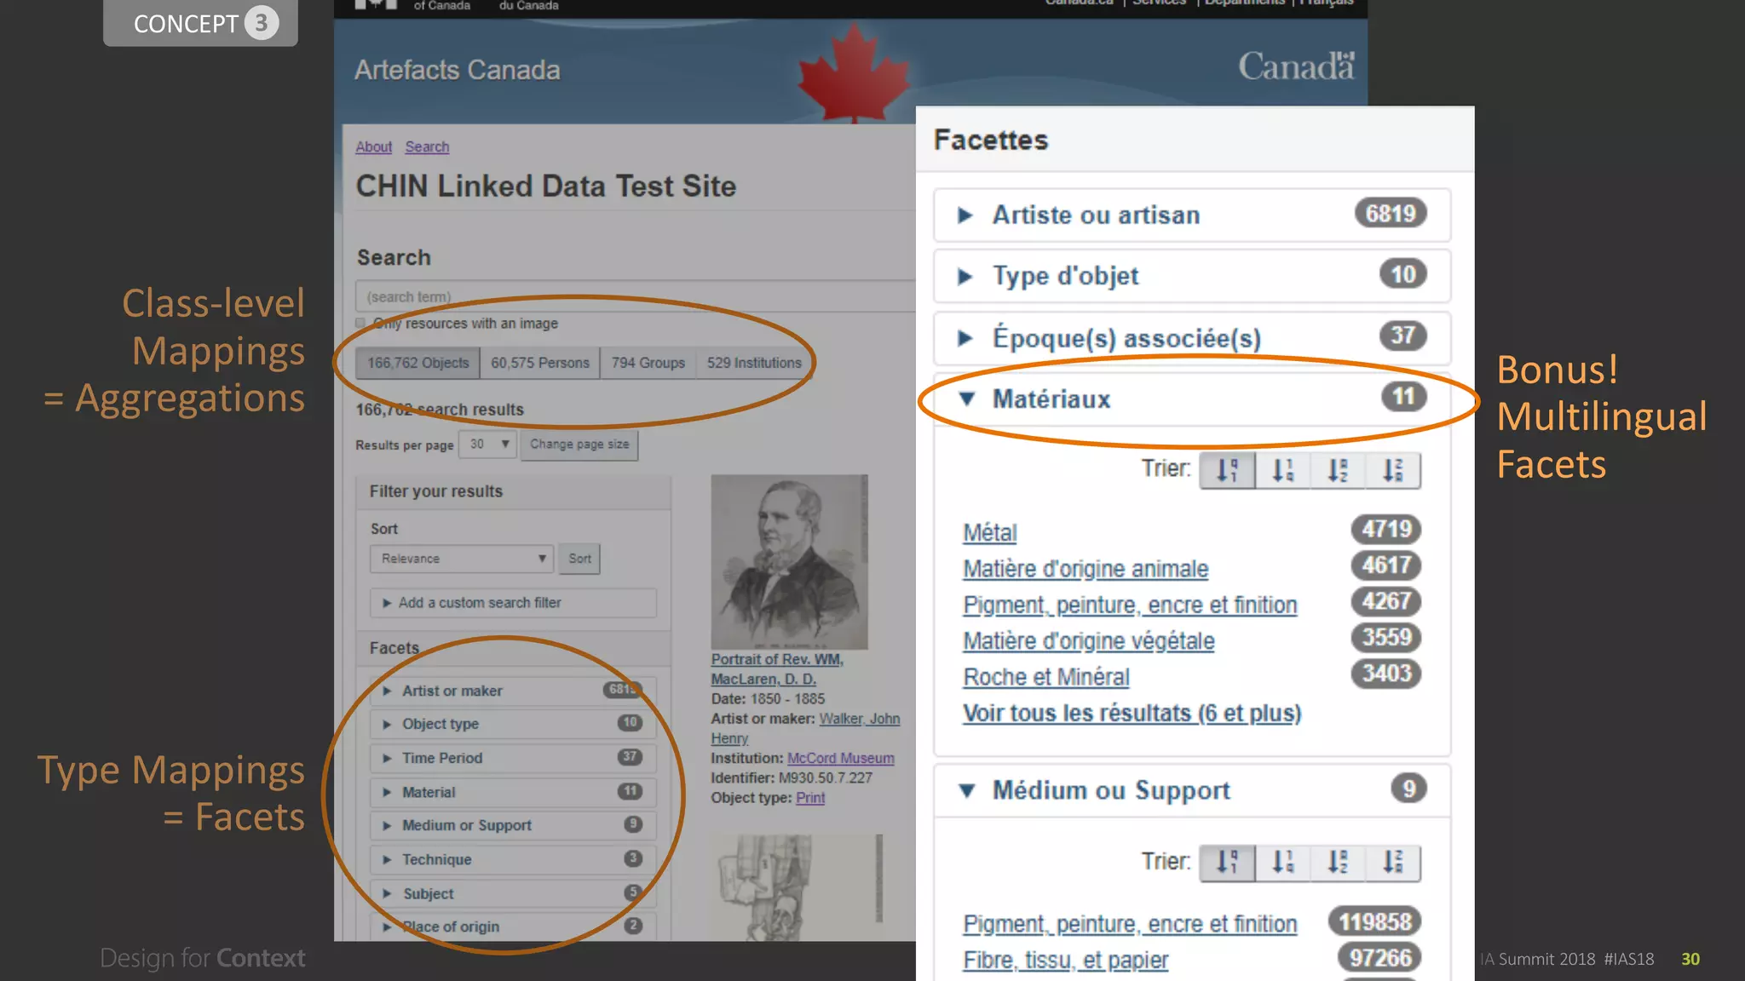Screen dimensions: 1745x981
Task: Check 'Only resources with an image'
Action: (360, 324)
